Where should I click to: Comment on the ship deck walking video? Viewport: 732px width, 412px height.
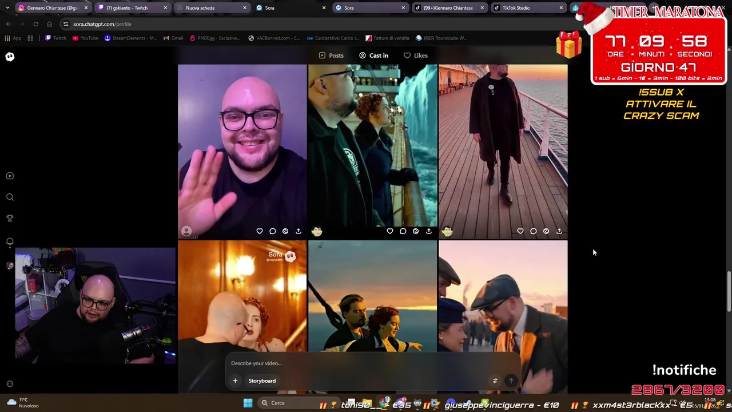(x=533, y=231)
